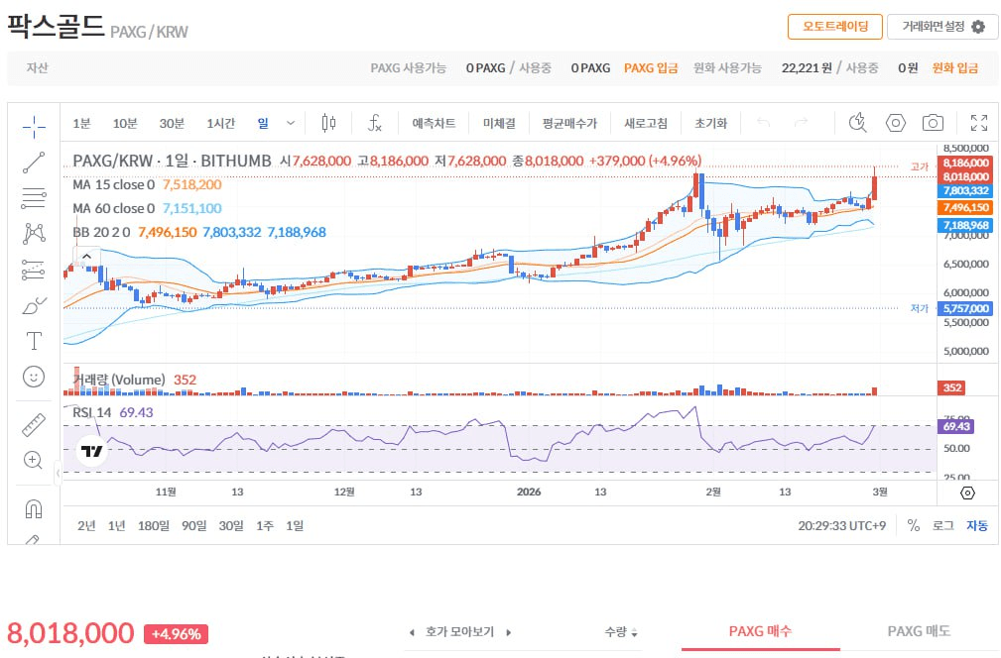The image size is (1001, 658).
Task: Enter fullscreen chart mode
Action: pyautogui.click(x=978, y=123)
